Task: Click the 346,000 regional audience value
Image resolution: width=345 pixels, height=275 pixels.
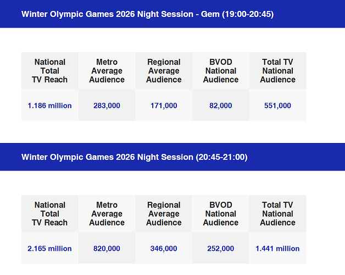Action: pyautogui.click(x=164, y=249)
